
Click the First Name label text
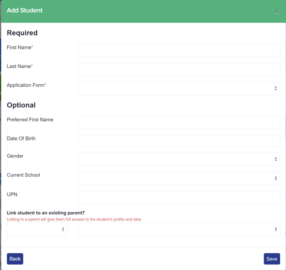(19, 47)
